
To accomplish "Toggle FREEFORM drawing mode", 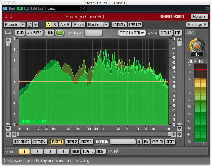I will point(39,142).
